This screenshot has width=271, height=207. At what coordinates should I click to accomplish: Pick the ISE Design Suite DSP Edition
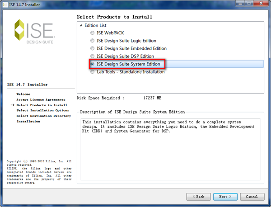click(93, 56)
